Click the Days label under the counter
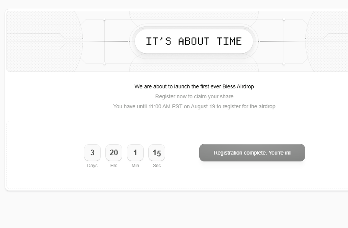348x228 pixels. click(x=92, y=166)
